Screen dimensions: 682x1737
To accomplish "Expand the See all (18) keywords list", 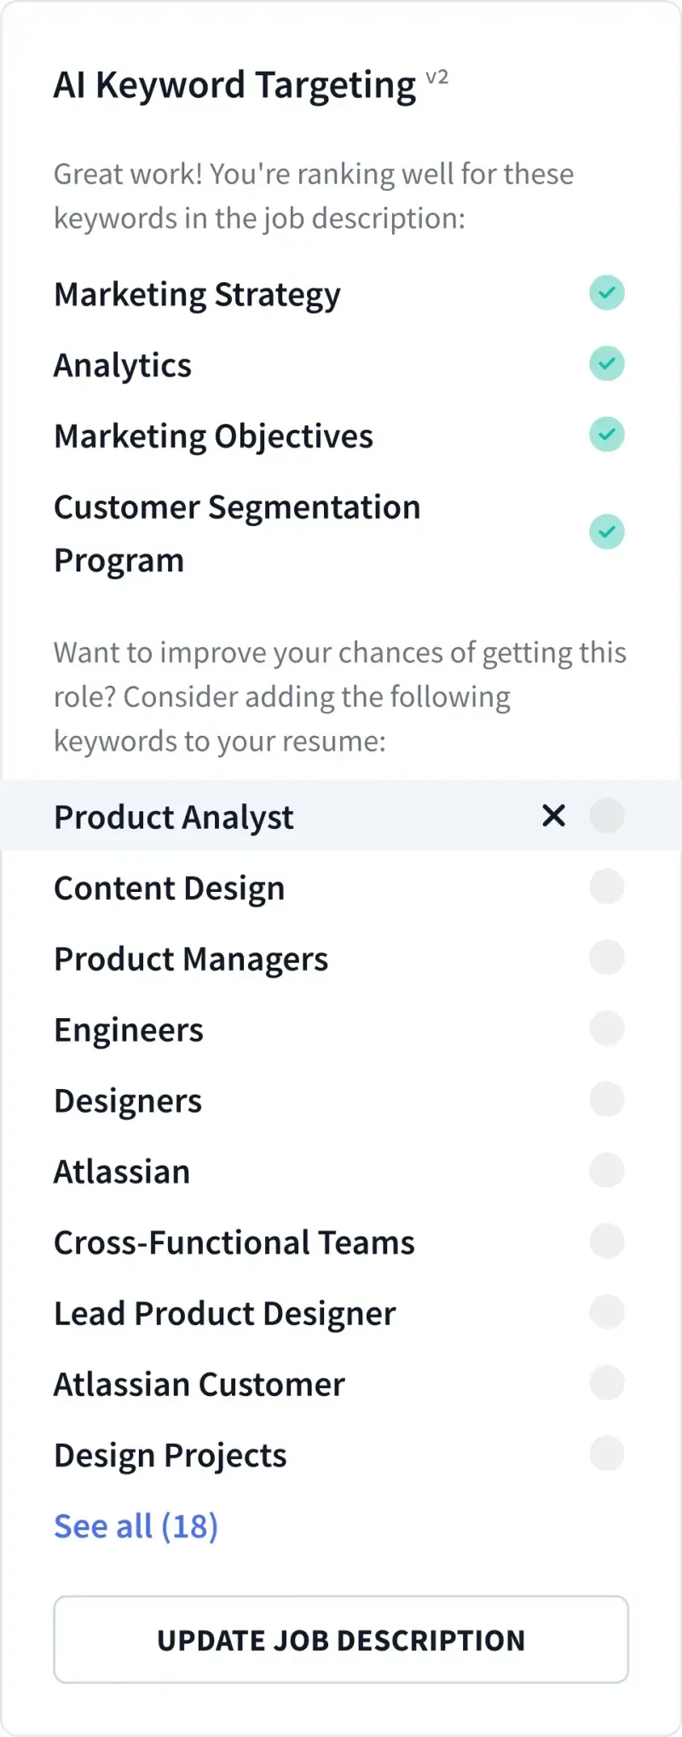I will click(136, 1526).
